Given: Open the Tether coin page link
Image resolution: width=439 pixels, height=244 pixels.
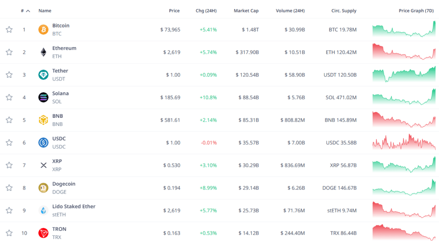Looking at the screenshot, I should pyautogui.click(x=60, y=71).
